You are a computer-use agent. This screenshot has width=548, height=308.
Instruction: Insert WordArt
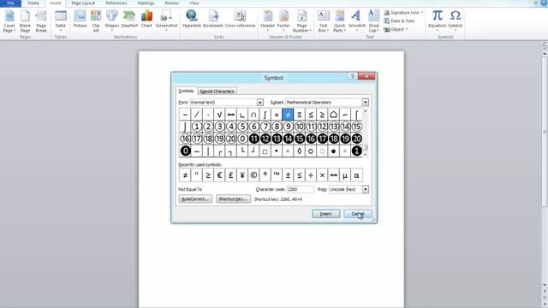[x=356, y=21]
